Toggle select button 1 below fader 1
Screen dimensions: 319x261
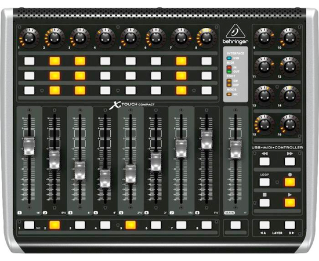click(x=30, y=225)
